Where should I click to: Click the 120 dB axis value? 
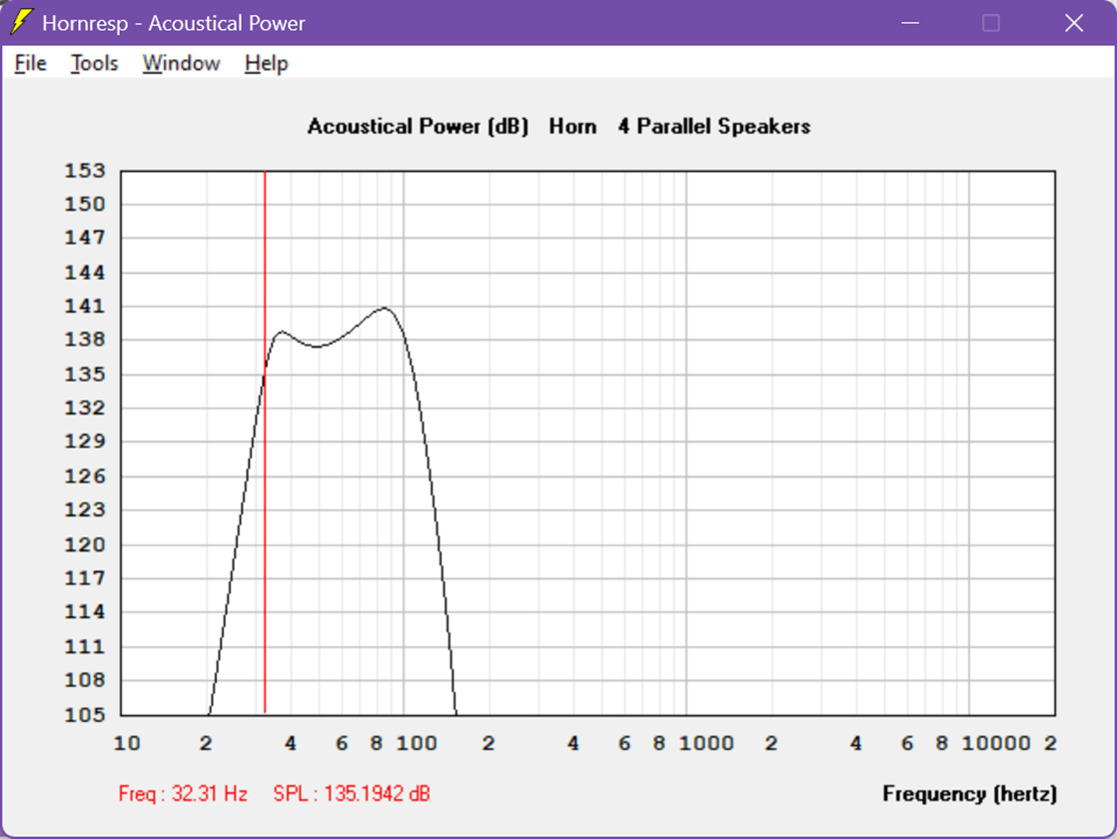[x=85, y=545]
